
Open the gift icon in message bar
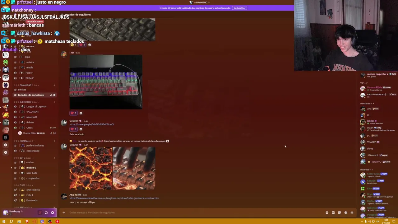pyautogui.click(x=327, y=213)
